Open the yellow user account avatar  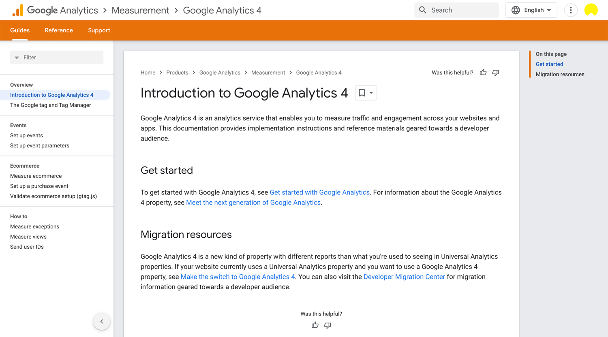pos(591,10)
